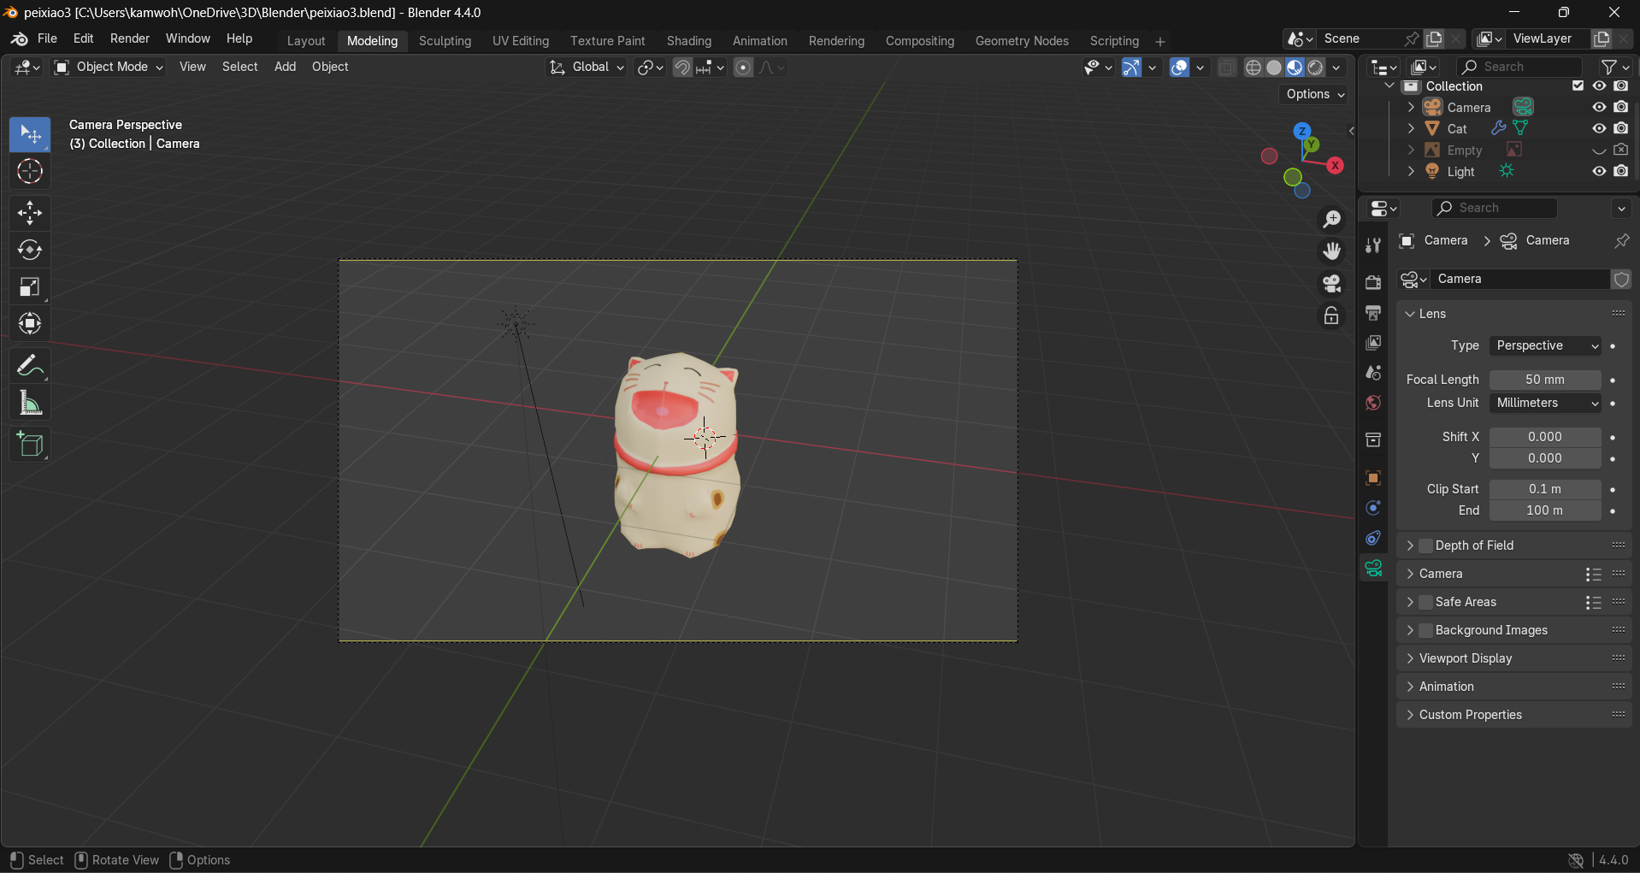Select the Move tool in the toolbar
Screen dimensions: 1640x873
coord(30,211)
